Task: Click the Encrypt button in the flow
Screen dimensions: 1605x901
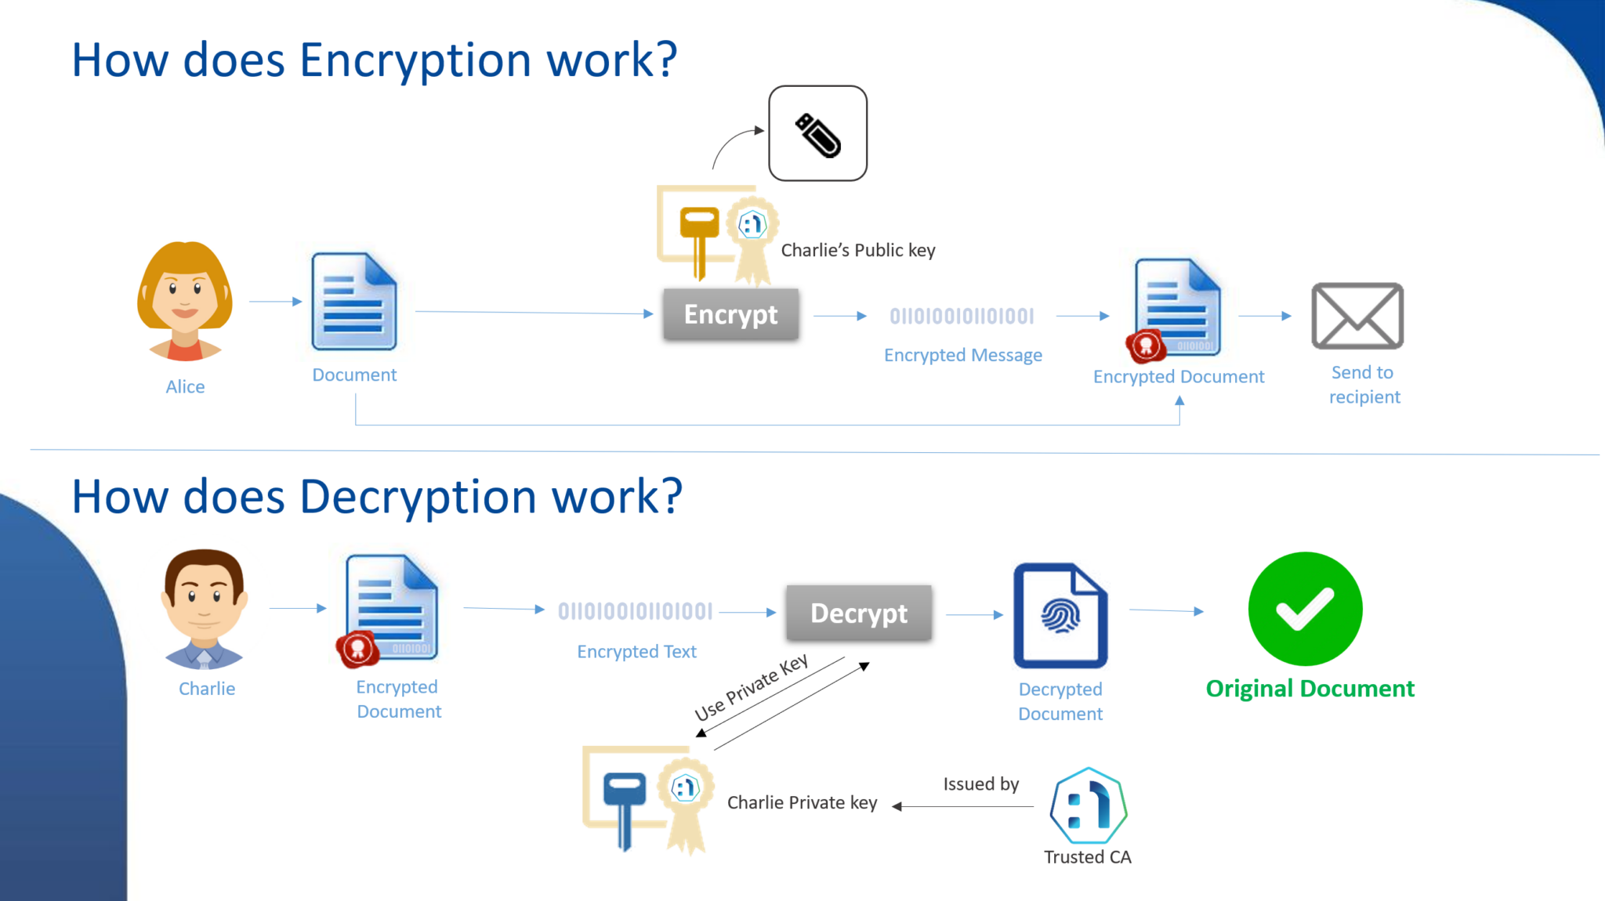Action: coord(731,314)
